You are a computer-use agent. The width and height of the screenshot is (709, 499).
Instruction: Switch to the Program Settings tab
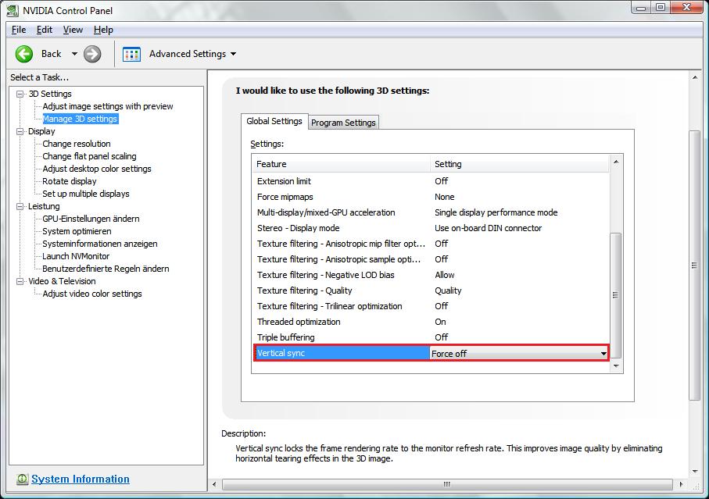tap(343, 123)
